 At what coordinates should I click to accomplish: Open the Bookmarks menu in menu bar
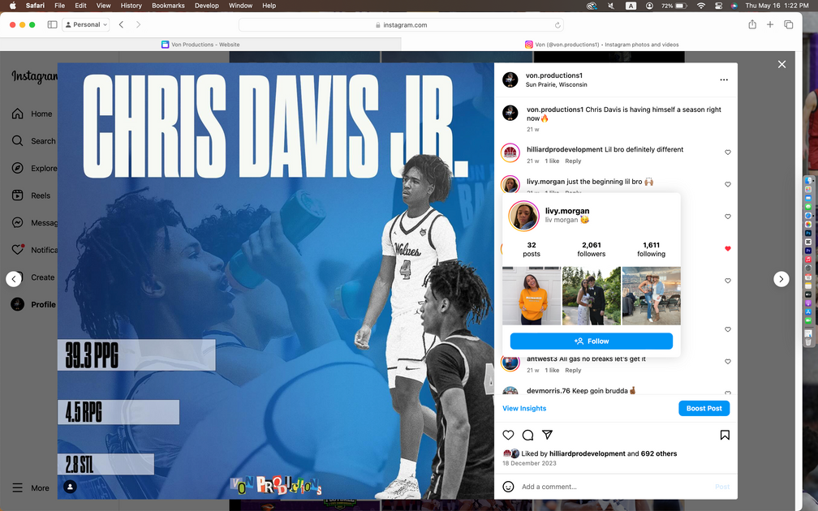[169, 6]
